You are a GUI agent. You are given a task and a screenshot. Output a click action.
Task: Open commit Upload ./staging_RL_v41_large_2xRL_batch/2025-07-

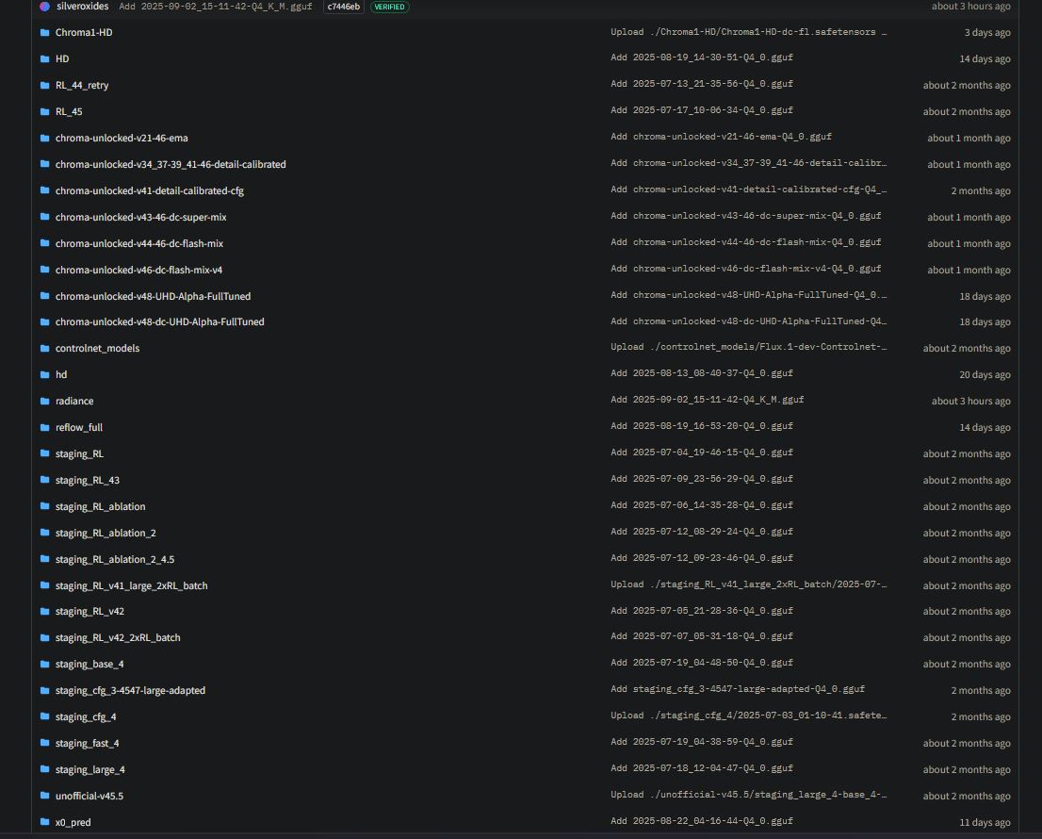click(749, 584)
